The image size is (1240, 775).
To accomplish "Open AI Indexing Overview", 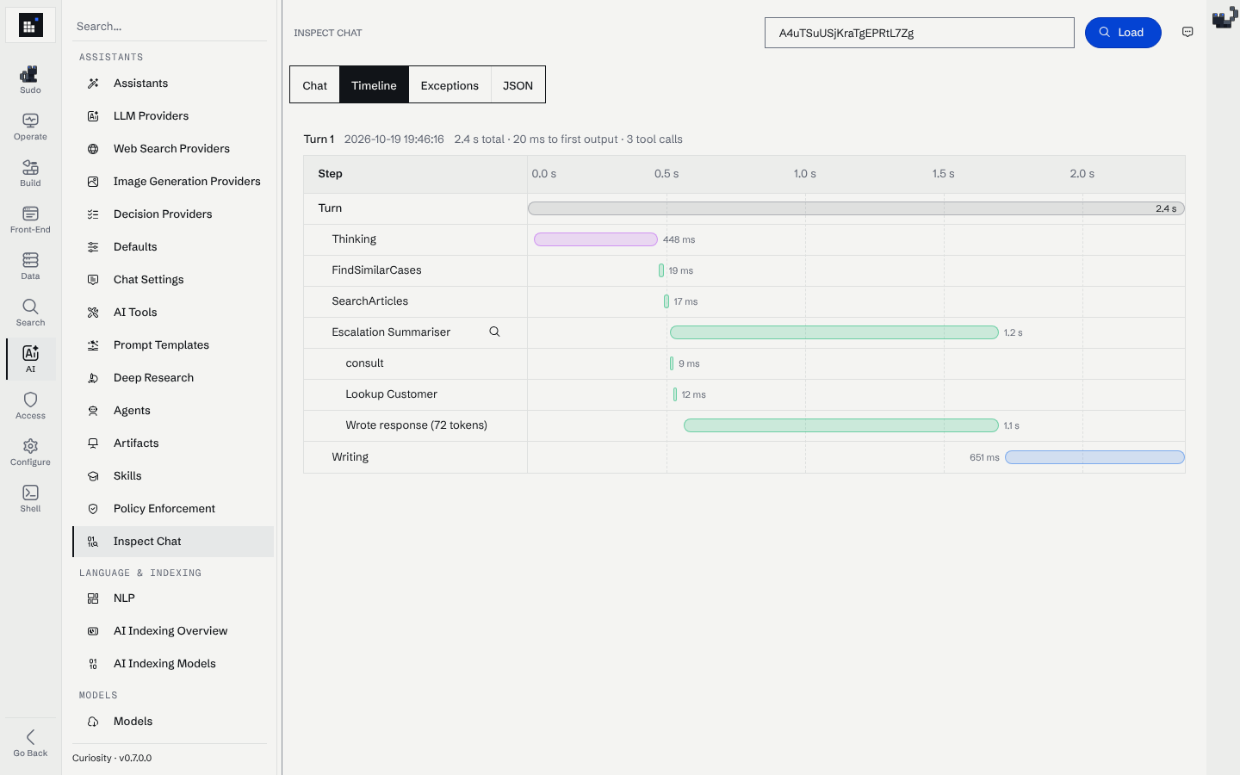I will (173, 631).
